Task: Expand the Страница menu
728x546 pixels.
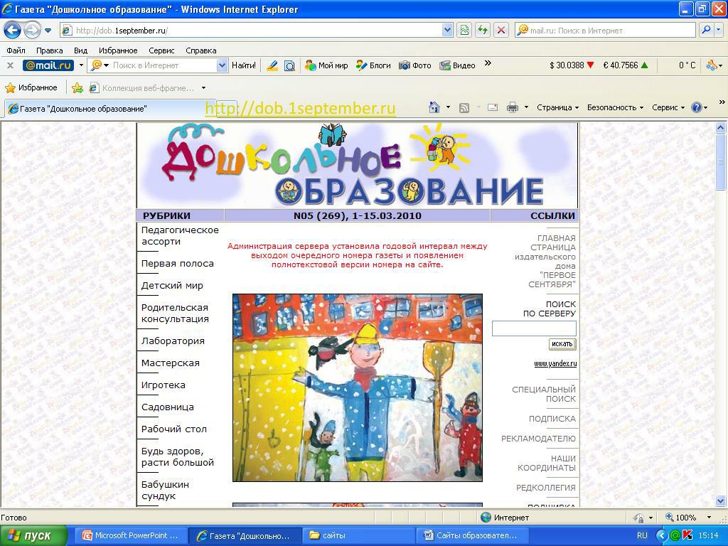Action: [557, 107]
